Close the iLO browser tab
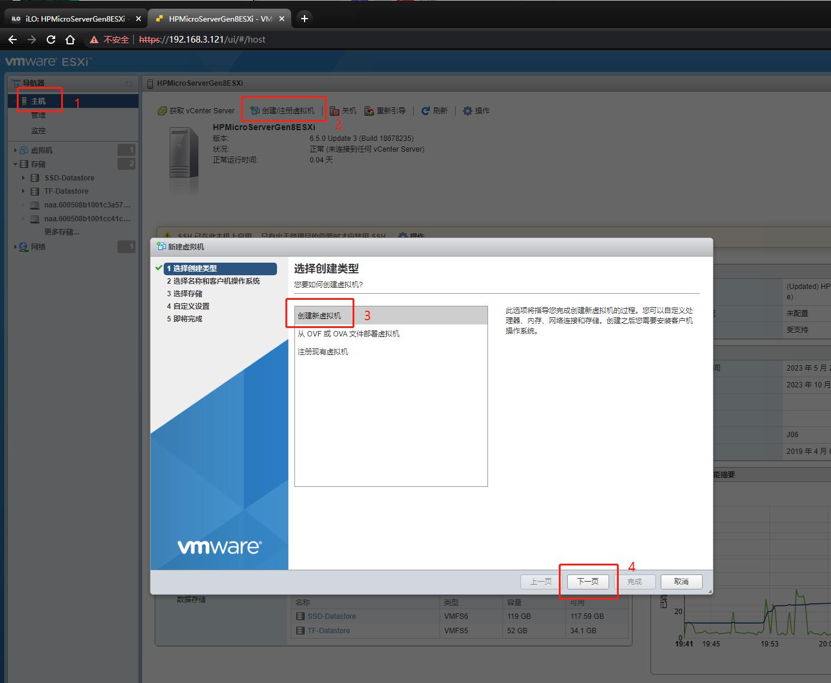Viewport: 831px width, 683px height. [x=138, y=19]
